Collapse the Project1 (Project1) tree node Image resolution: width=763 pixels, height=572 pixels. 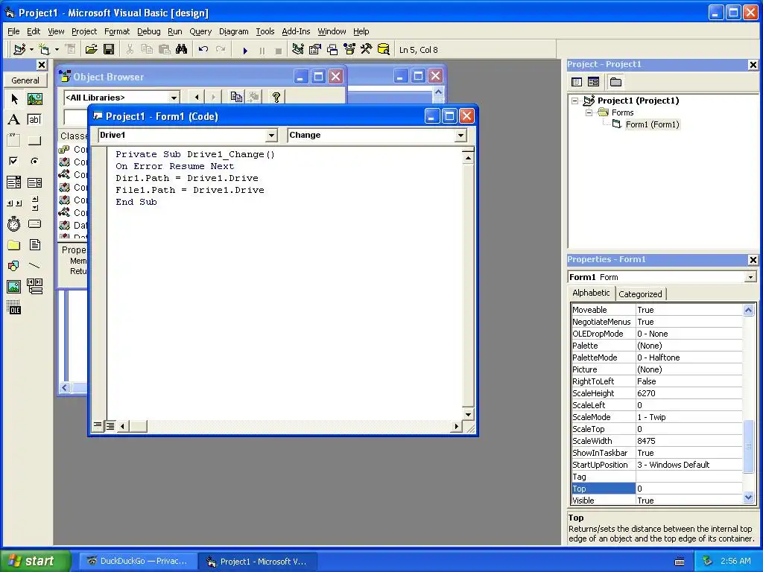574,101
